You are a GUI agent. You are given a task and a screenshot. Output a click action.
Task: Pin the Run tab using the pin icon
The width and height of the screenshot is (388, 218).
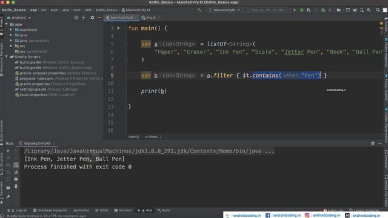pyautogui.click(x=8, y=197)
